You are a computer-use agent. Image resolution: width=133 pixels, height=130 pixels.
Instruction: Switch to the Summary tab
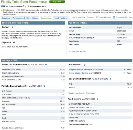coord(6,18)
